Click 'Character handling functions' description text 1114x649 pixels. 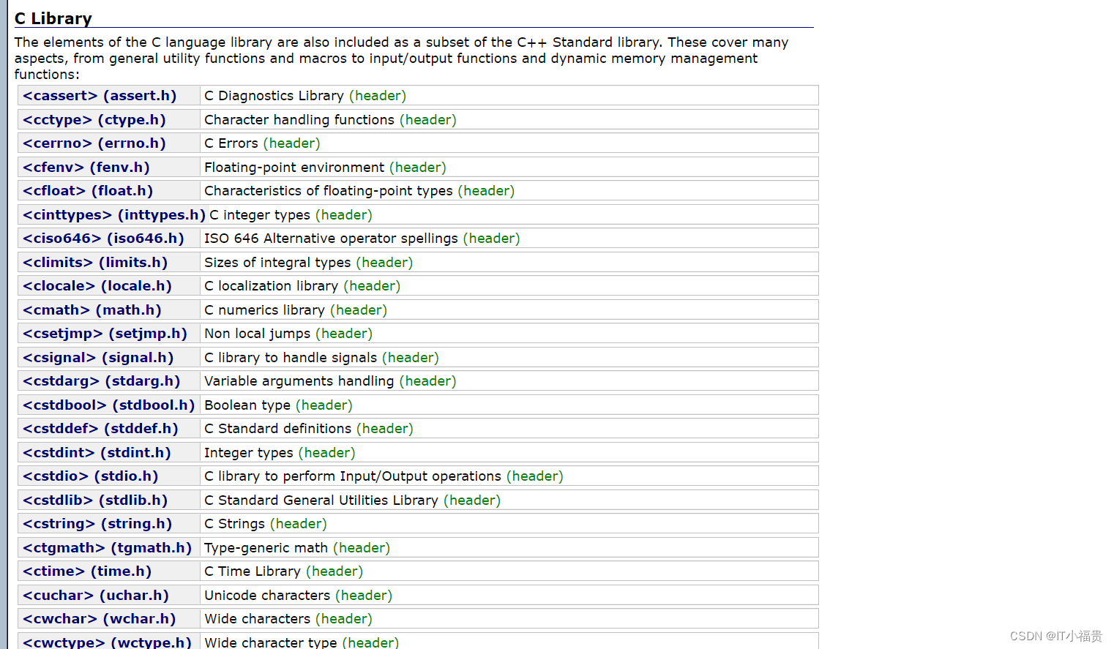point(299,119)
